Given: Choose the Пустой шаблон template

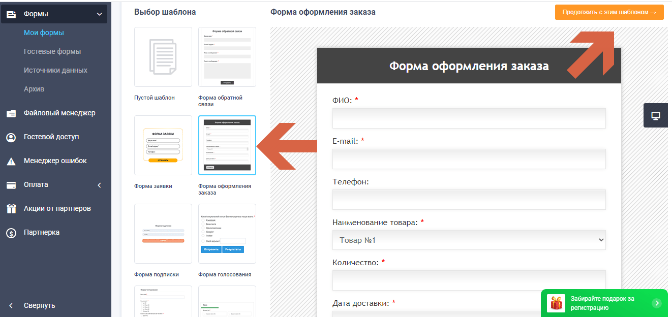Looking at the screenshot, I should pyautogui.click(x=163, y=57).
